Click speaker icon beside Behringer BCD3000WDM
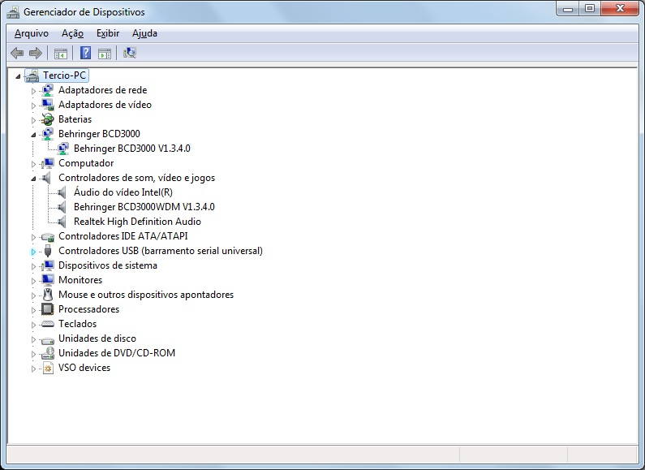 click(62, 207)
